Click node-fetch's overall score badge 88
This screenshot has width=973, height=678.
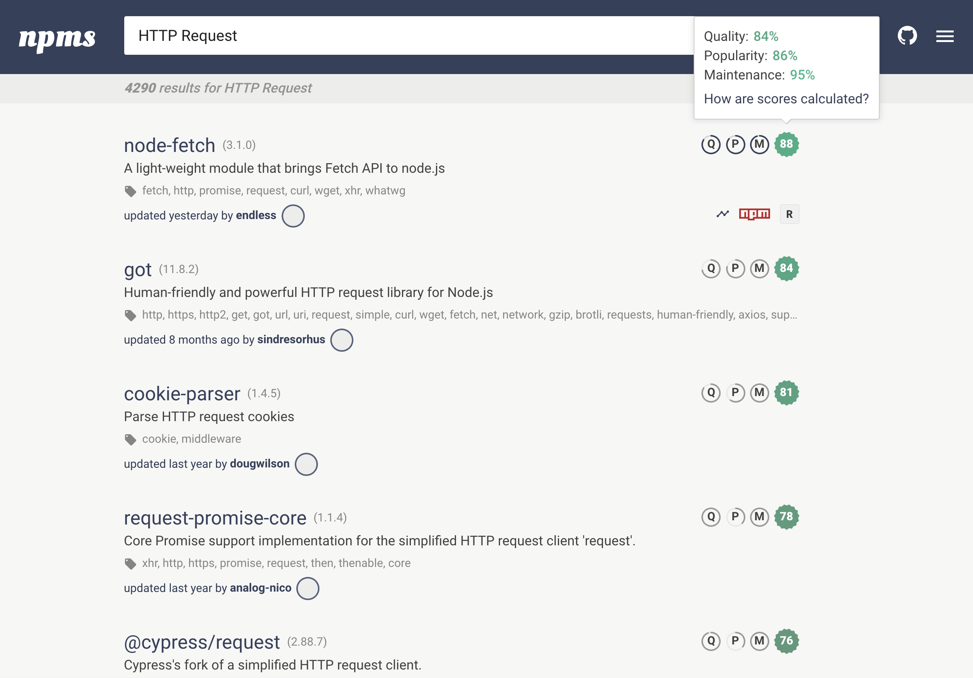[x=786, y=145]
